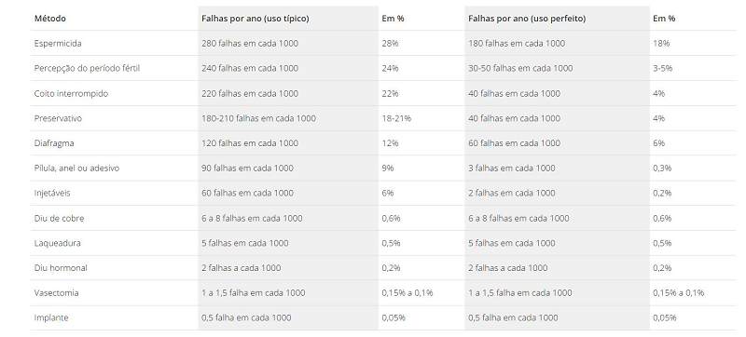Click the 30-50 falhas em cada 1000 cell
746x337 pixels.
520,68
